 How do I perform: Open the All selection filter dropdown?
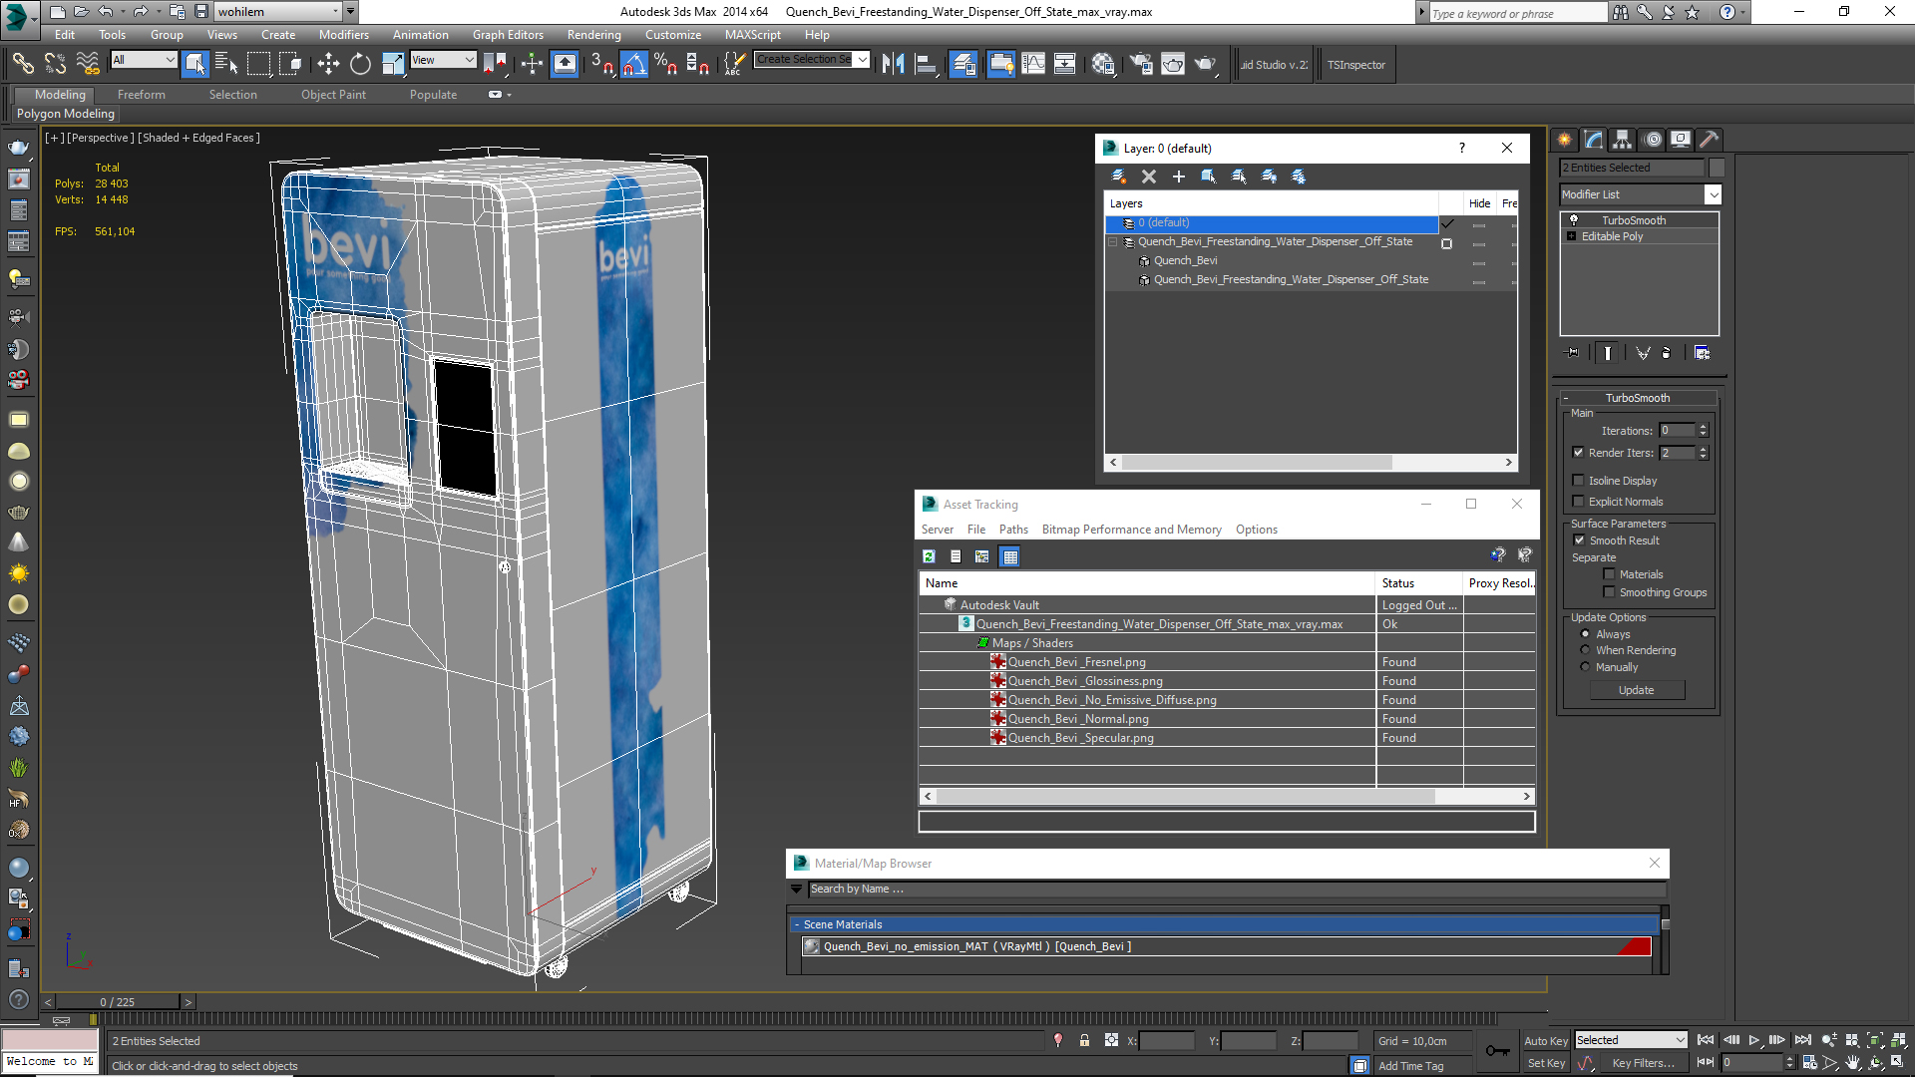coord(144,60)
